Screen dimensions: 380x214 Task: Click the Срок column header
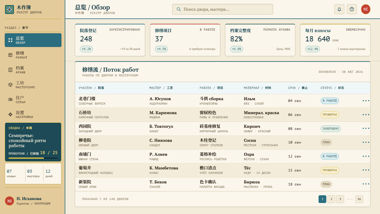tap(298, 88)
